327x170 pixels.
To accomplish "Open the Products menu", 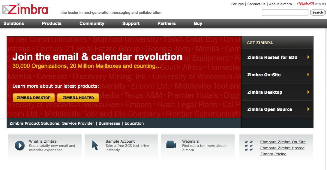I will coord(52,23).
